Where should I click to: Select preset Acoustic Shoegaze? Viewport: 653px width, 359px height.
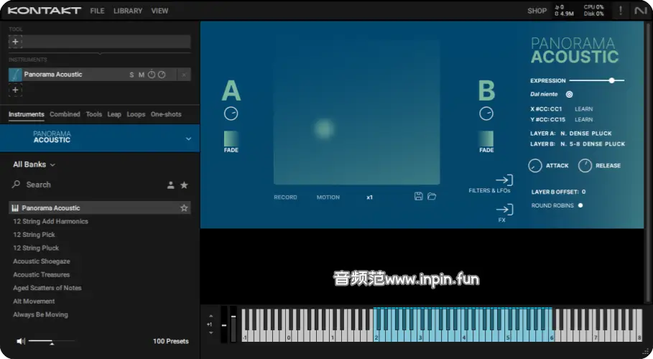coord(41,261)
